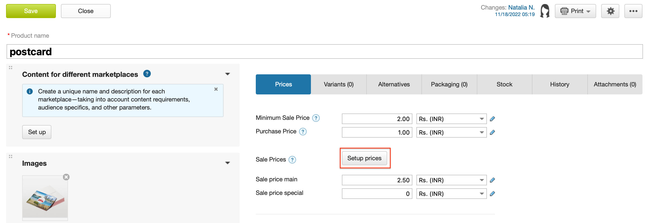645x223 pixels.
Task: Click the Sale price special value field
Action: tap(377, 194)
